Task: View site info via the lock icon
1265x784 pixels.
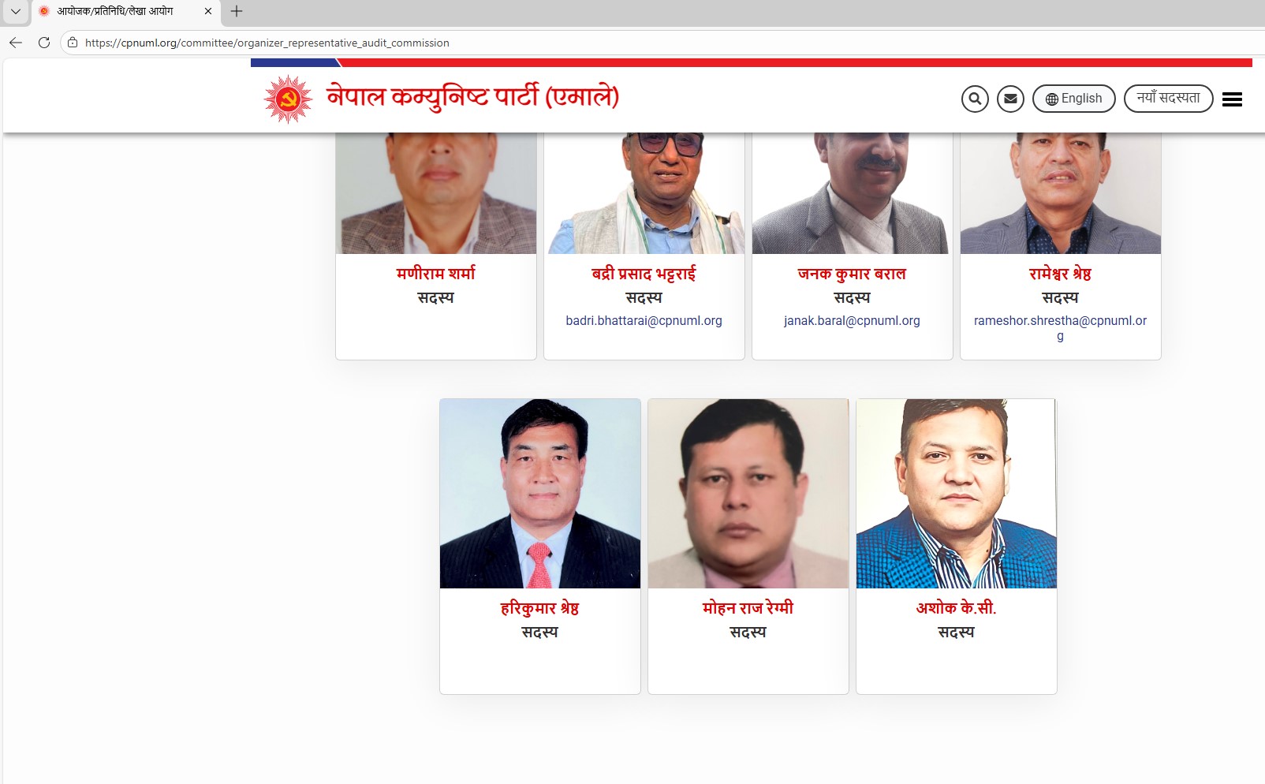Action: (73, 43)
